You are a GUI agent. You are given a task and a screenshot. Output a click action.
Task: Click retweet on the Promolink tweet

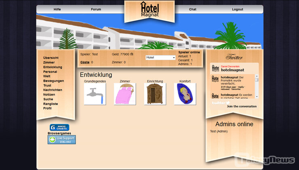tap(225, 89)
